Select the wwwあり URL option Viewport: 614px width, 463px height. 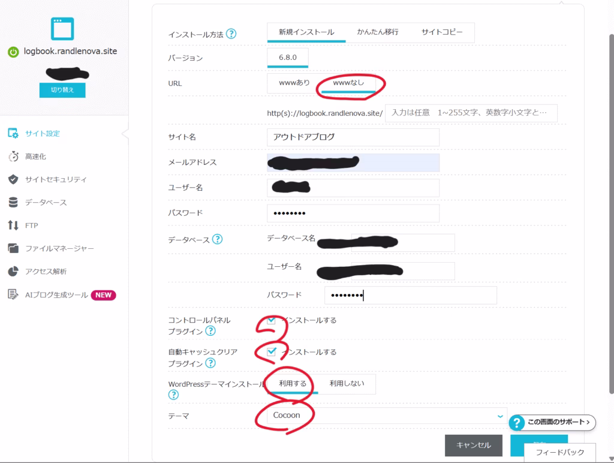pyautogui.click(x=294, y=83)
